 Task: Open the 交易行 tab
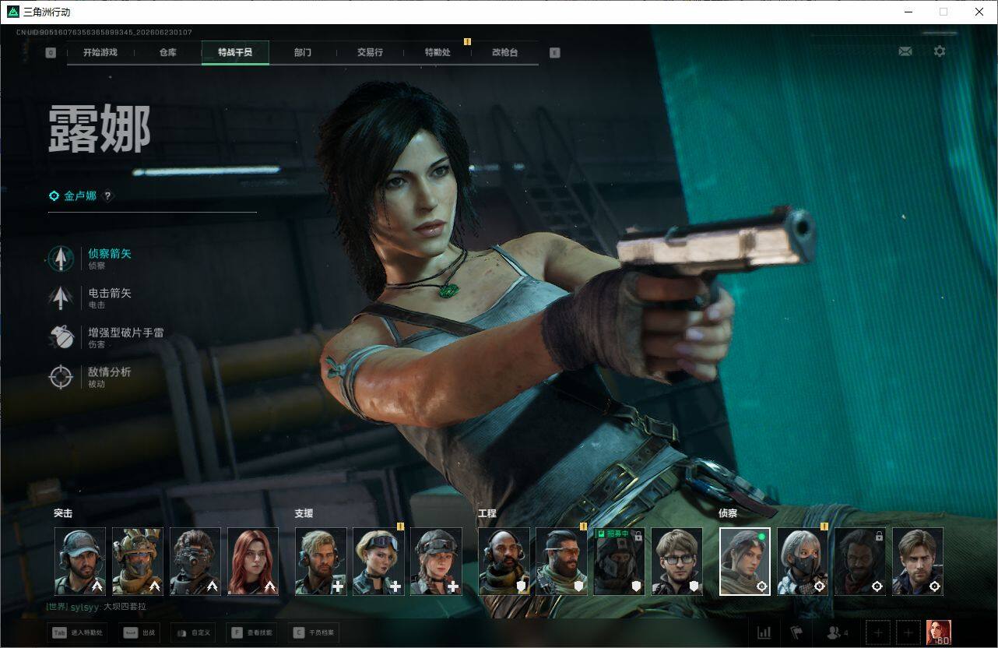pos(370,53)
